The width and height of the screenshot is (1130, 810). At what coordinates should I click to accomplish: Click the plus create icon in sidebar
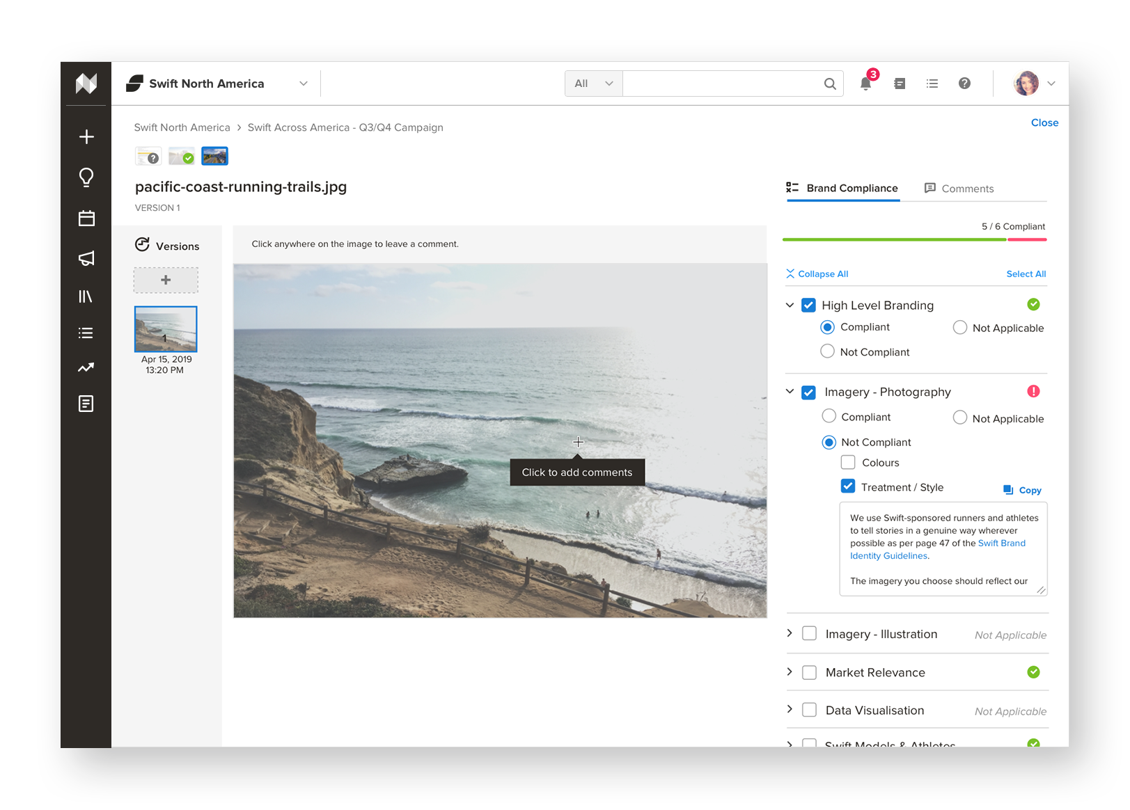86,136
